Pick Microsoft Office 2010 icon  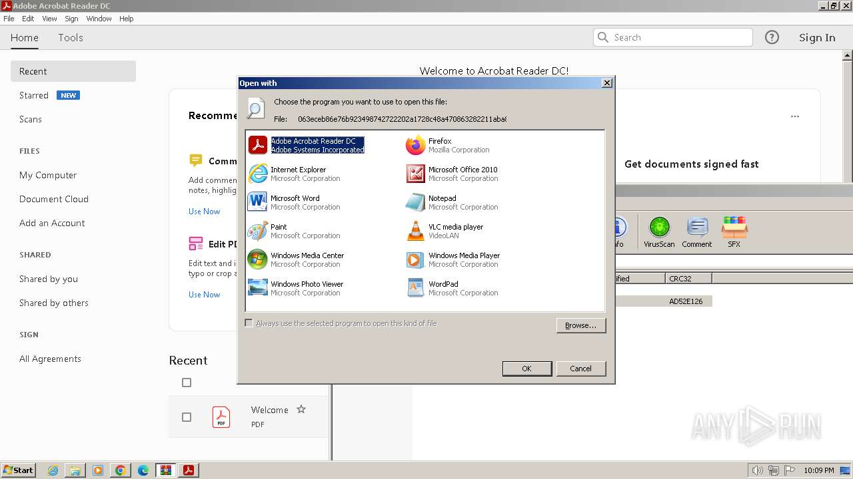(416, 174)
